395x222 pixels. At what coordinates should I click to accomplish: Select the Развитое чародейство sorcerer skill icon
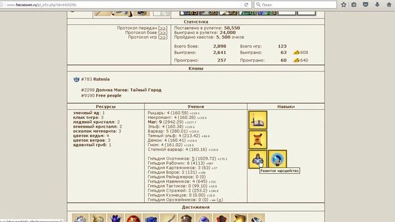click(258, 159)
